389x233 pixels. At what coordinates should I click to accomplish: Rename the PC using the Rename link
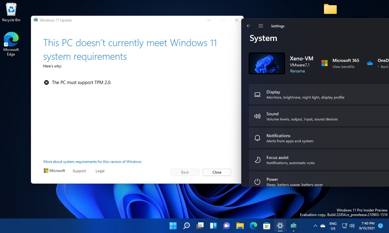(298, 71)
